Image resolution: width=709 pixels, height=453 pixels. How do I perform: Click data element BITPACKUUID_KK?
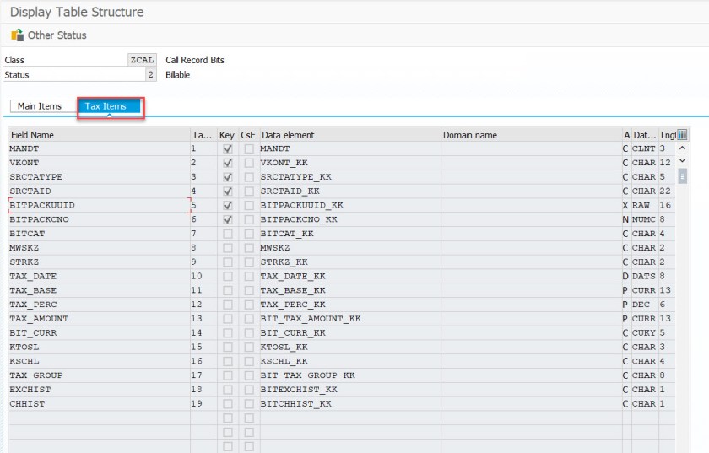[x=350, y=205]
